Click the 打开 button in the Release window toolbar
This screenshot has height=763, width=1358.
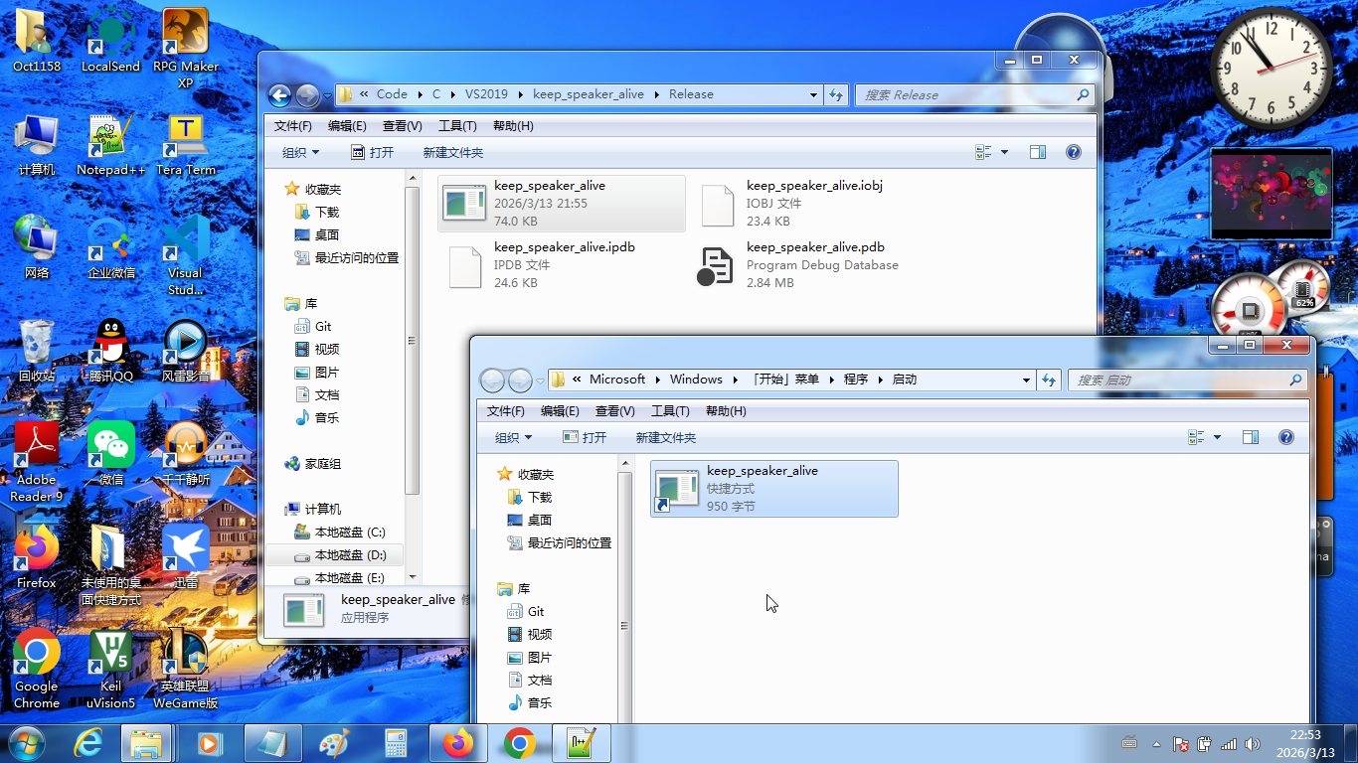373,152
